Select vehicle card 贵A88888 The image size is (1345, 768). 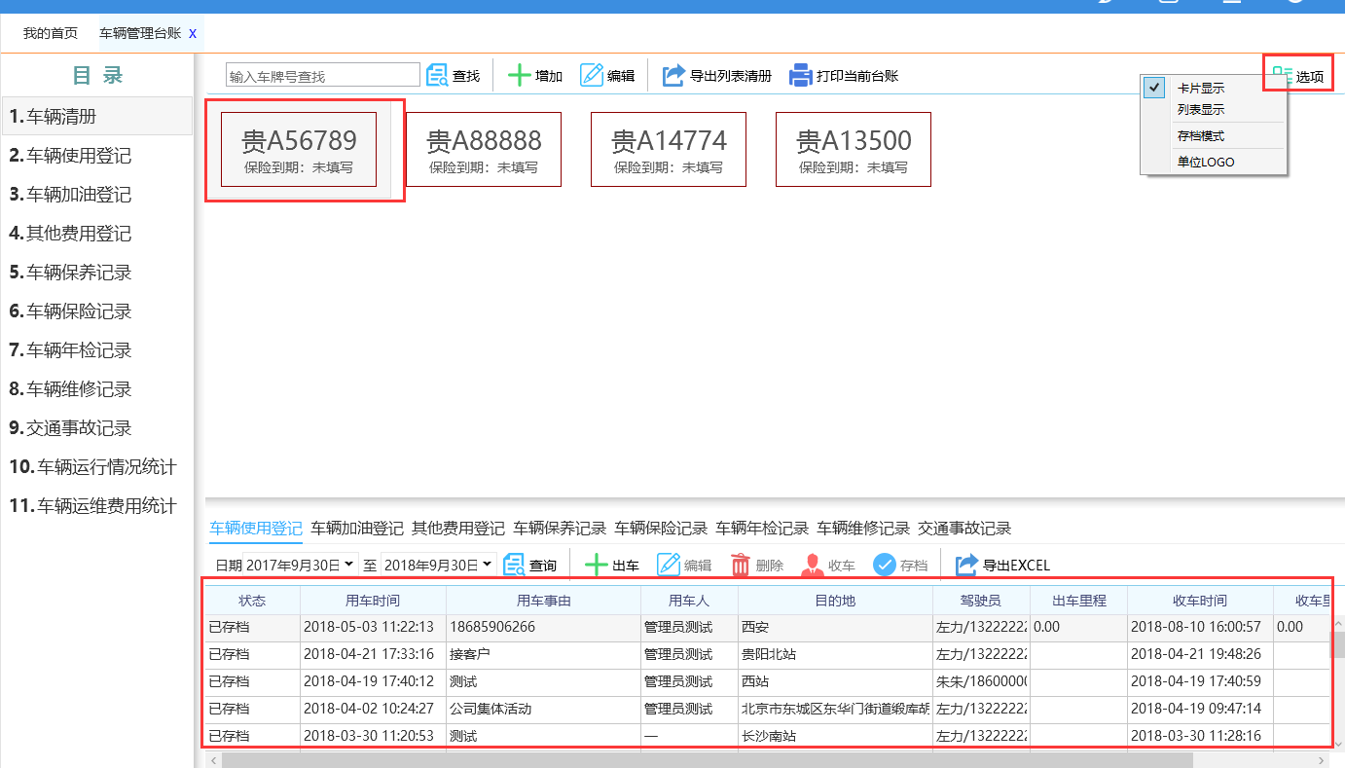tap(484, 149)
